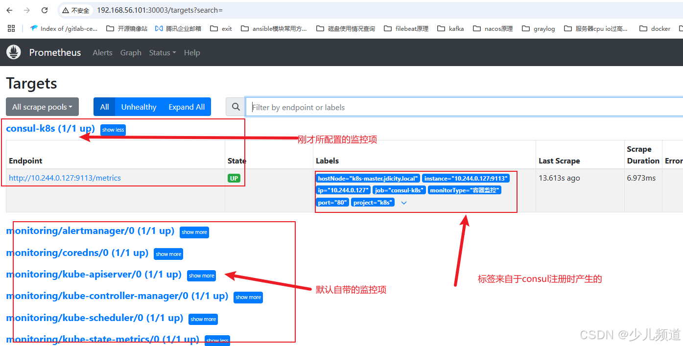
Task: Open the All scrape pools dropdown
Action: (x=42, y=107)
